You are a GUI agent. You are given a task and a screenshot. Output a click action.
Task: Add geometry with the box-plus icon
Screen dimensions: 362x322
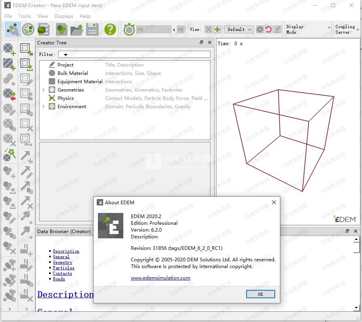(x=26, y=50)
